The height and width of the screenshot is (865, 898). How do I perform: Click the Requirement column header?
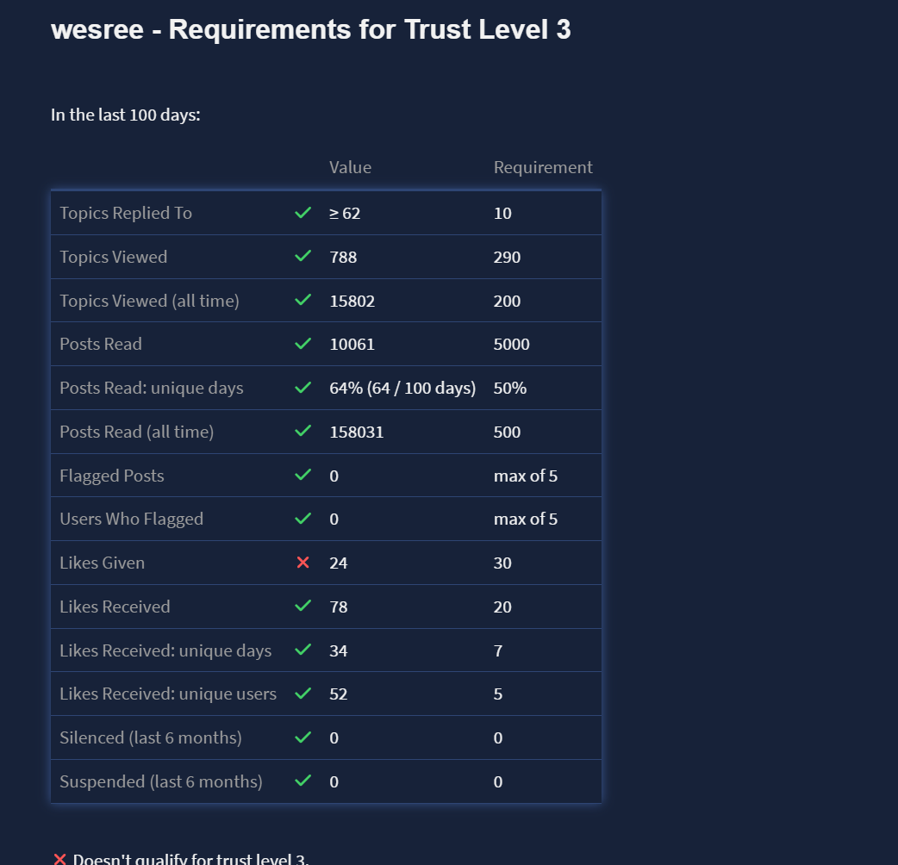coord(543,167)
